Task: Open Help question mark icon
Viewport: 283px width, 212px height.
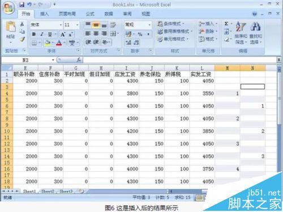Action: click(x=255, y=14)
